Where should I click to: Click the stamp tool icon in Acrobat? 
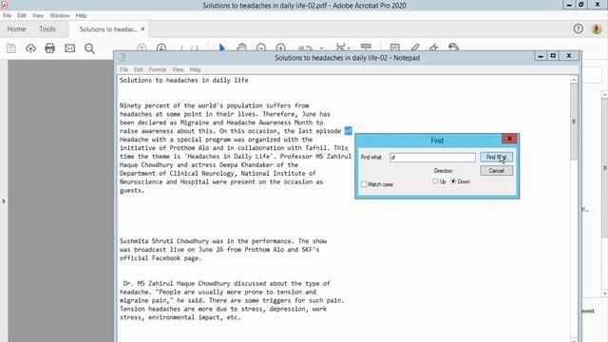tap(453, 47)
